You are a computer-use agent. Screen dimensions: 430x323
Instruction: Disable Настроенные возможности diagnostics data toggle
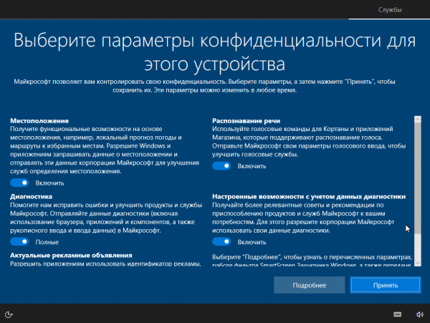[221, 241]
